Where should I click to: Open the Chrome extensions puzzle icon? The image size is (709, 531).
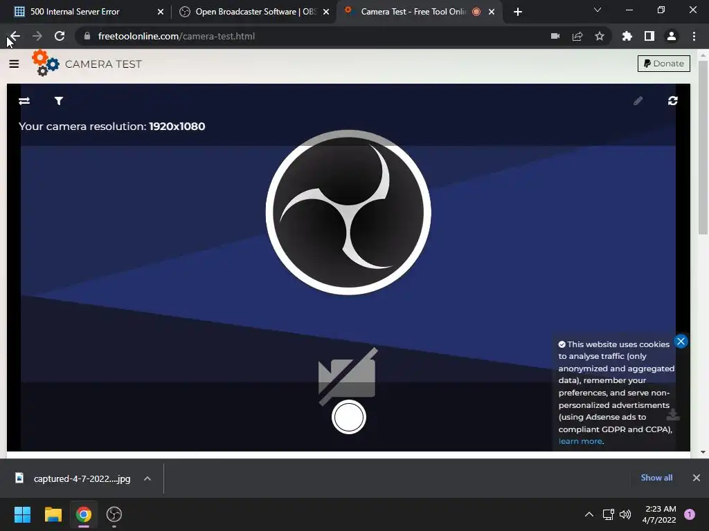coord(627,36)
